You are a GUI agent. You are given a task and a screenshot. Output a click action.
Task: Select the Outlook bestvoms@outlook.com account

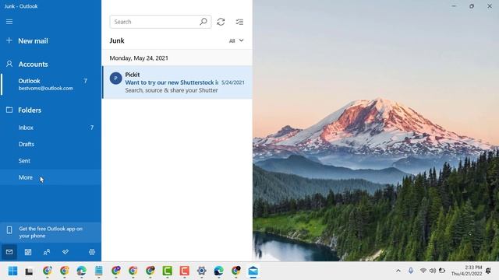tap(51, 85)
